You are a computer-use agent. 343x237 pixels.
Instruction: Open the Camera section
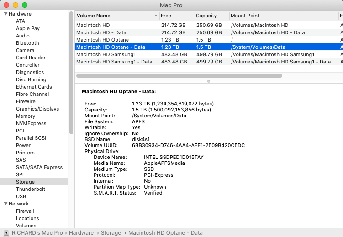pos(25,50)
